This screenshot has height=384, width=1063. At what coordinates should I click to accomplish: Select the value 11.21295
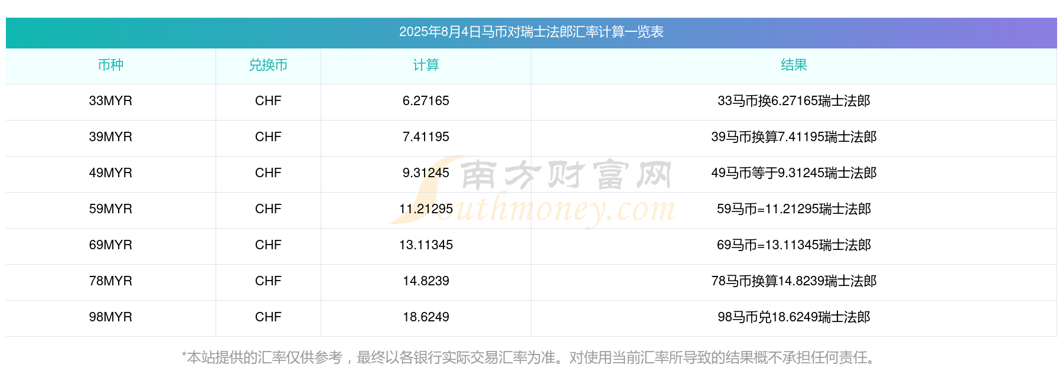426,209
